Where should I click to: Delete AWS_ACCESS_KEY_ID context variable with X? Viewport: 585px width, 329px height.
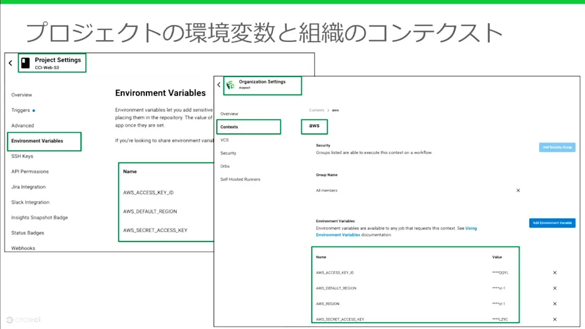pyautogui.click(x=555, y=272)
